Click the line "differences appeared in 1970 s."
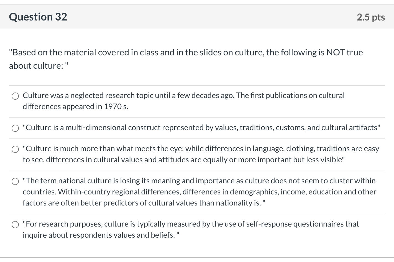394x262 pixels. tap(75, 107)
